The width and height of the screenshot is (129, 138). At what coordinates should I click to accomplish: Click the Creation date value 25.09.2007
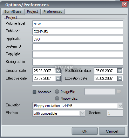click(x=42, y=71)
